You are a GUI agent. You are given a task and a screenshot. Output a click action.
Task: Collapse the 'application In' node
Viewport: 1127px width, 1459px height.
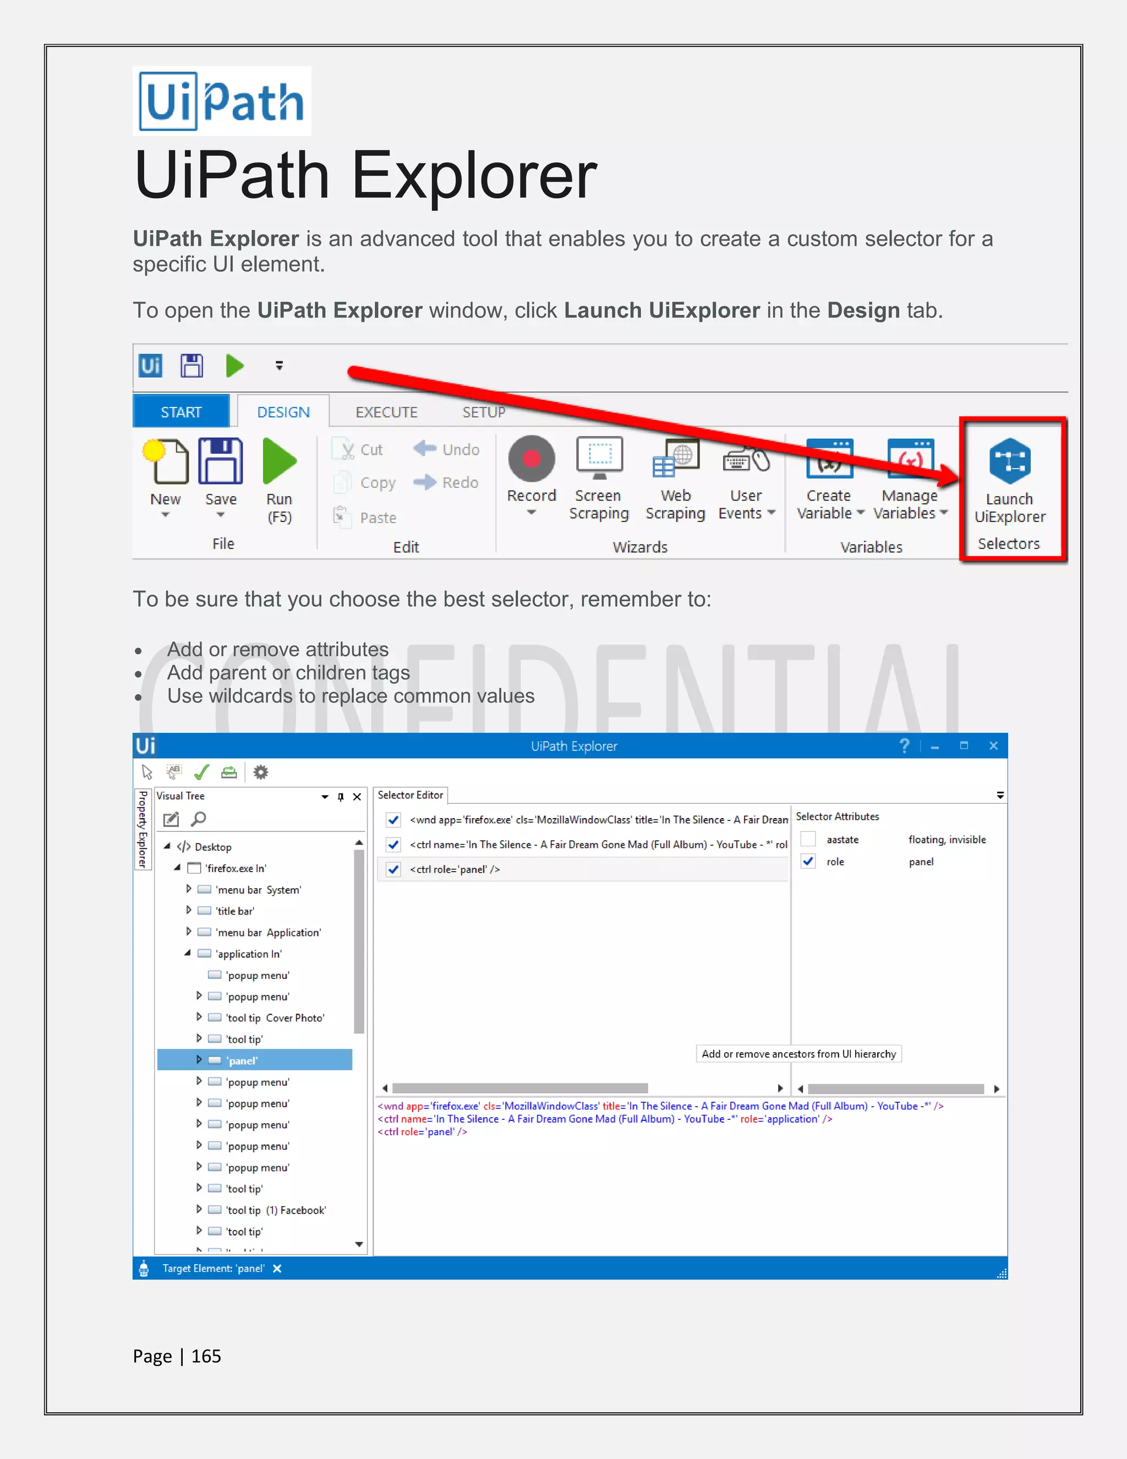(188, 952)
